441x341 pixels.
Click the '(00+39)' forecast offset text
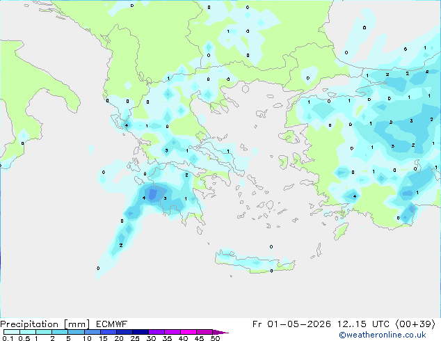(x=415, y=324)
